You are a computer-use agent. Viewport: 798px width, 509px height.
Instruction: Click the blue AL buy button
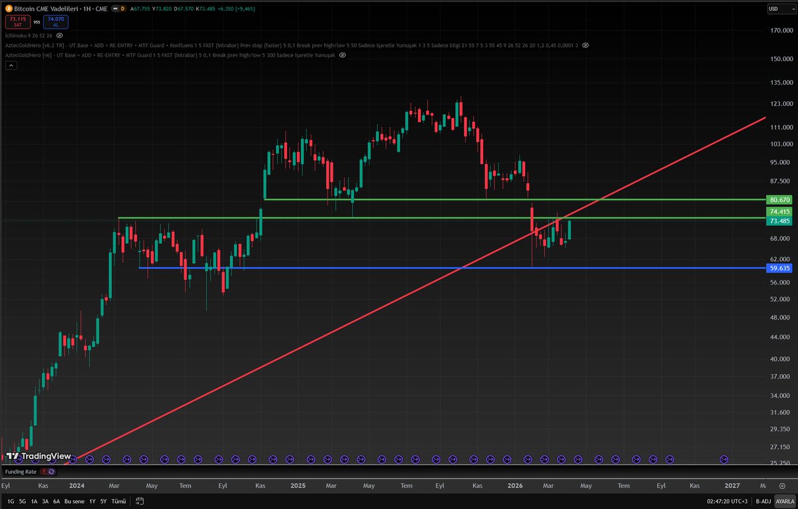55,22
